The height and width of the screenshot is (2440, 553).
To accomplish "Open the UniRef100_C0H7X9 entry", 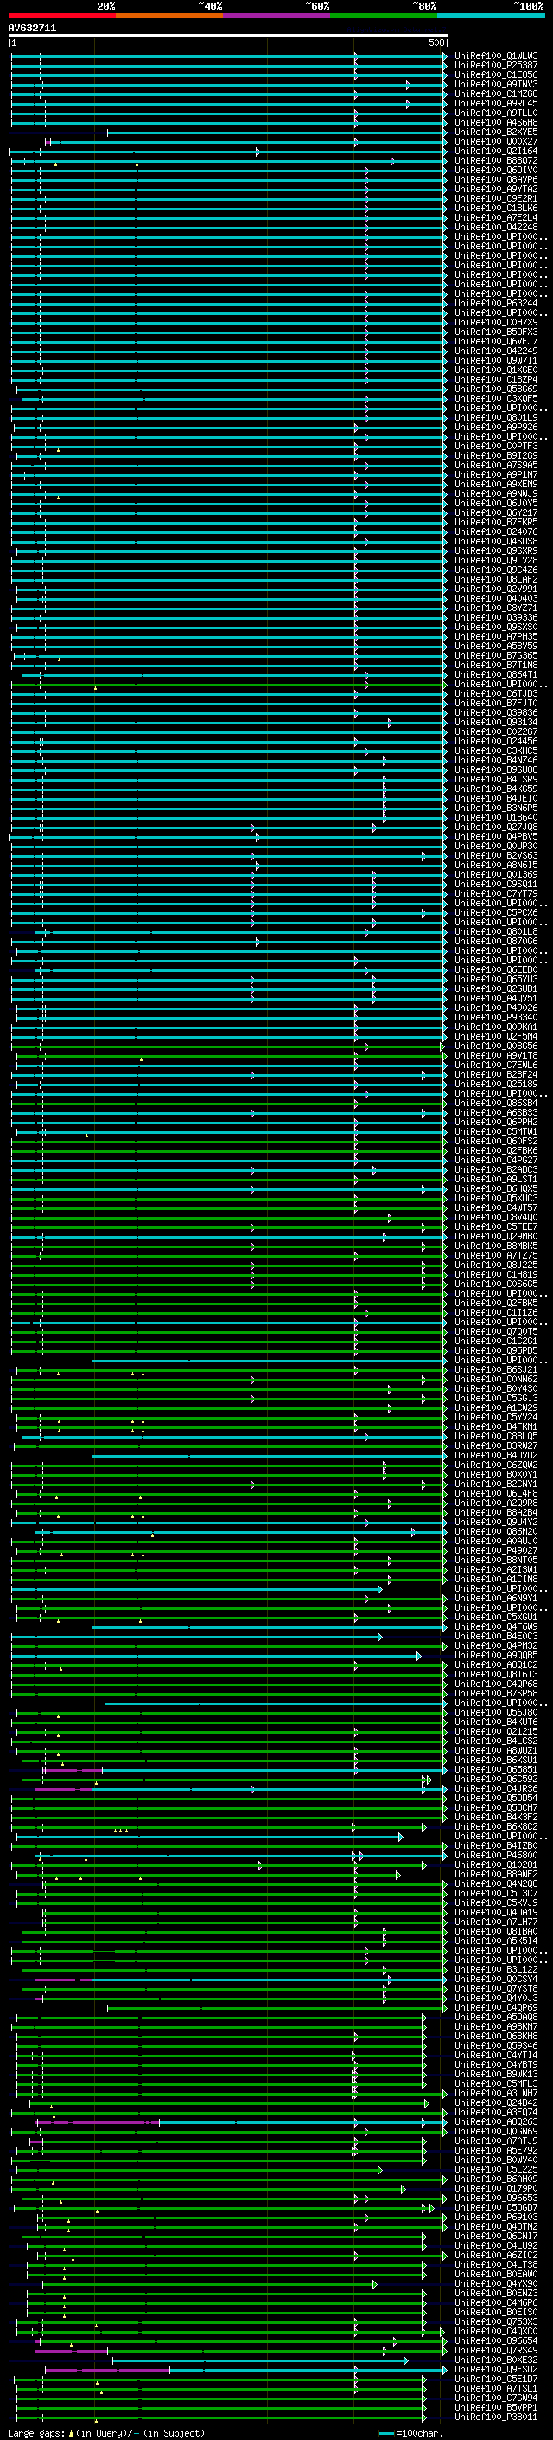I will point(496,322).
